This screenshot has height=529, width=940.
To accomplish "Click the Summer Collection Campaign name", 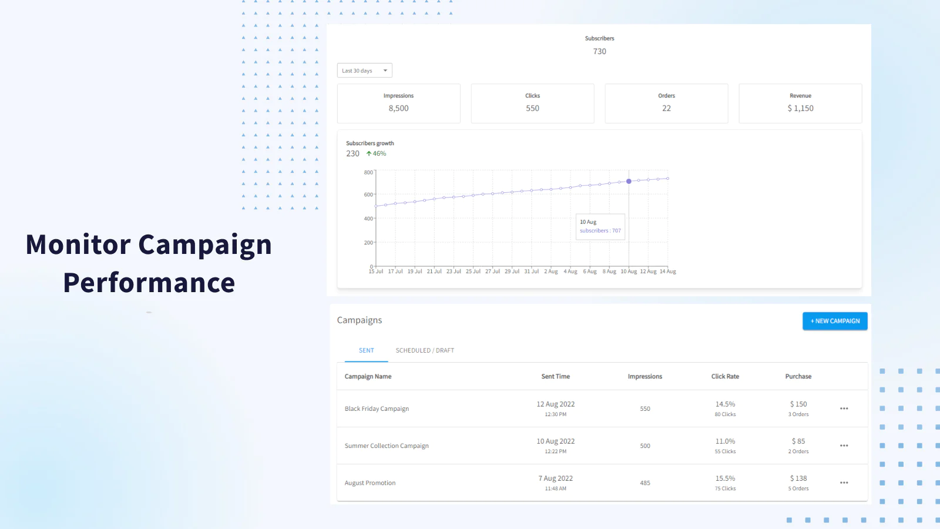I will 387,446.
